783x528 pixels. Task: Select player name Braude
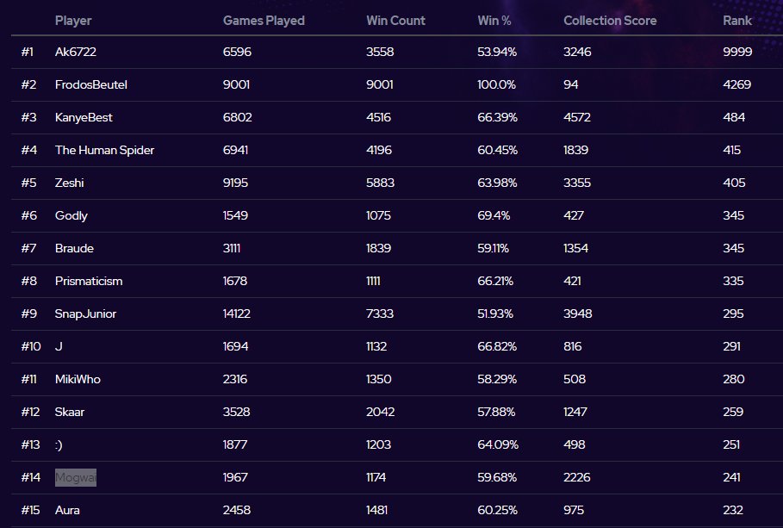[74, 248]
